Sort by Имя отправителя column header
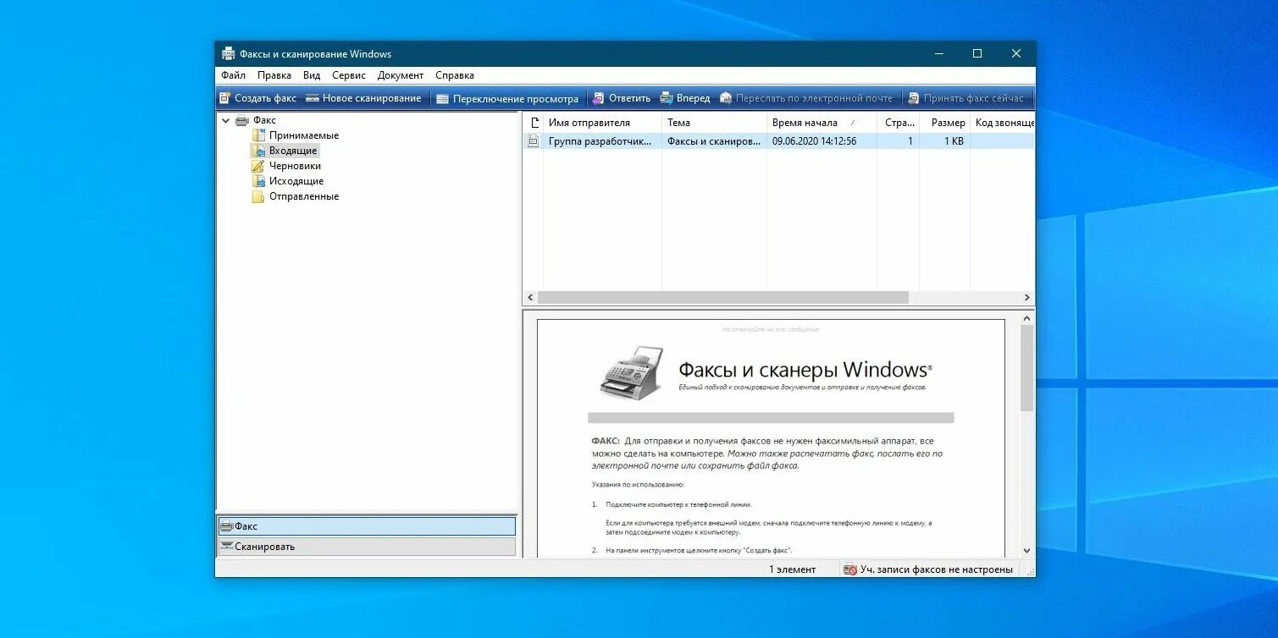The image size is (1278, 638). [x=602, y=123]
